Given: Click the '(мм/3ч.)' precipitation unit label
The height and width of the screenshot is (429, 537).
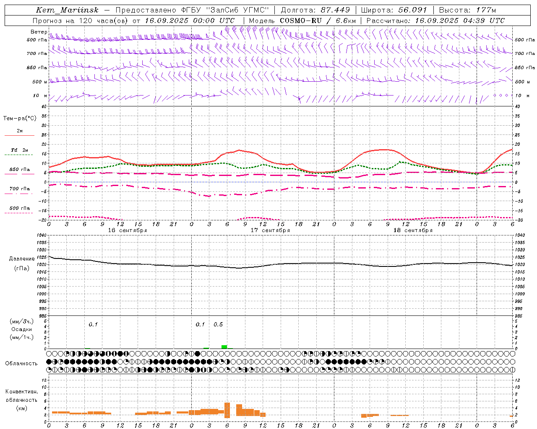Looking at the screenshot, I should tap(21, 321).
